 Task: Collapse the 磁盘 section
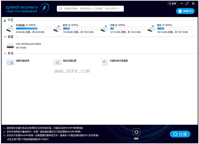pyautogui.click(x=5, y=37)
